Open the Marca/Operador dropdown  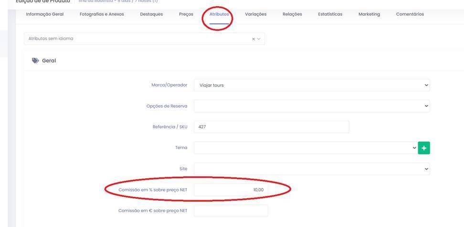pos(311,85)
